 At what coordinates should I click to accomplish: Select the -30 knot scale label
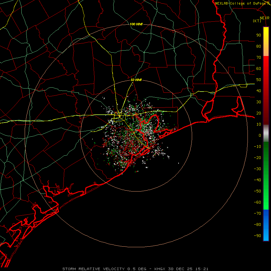(257, 169)
